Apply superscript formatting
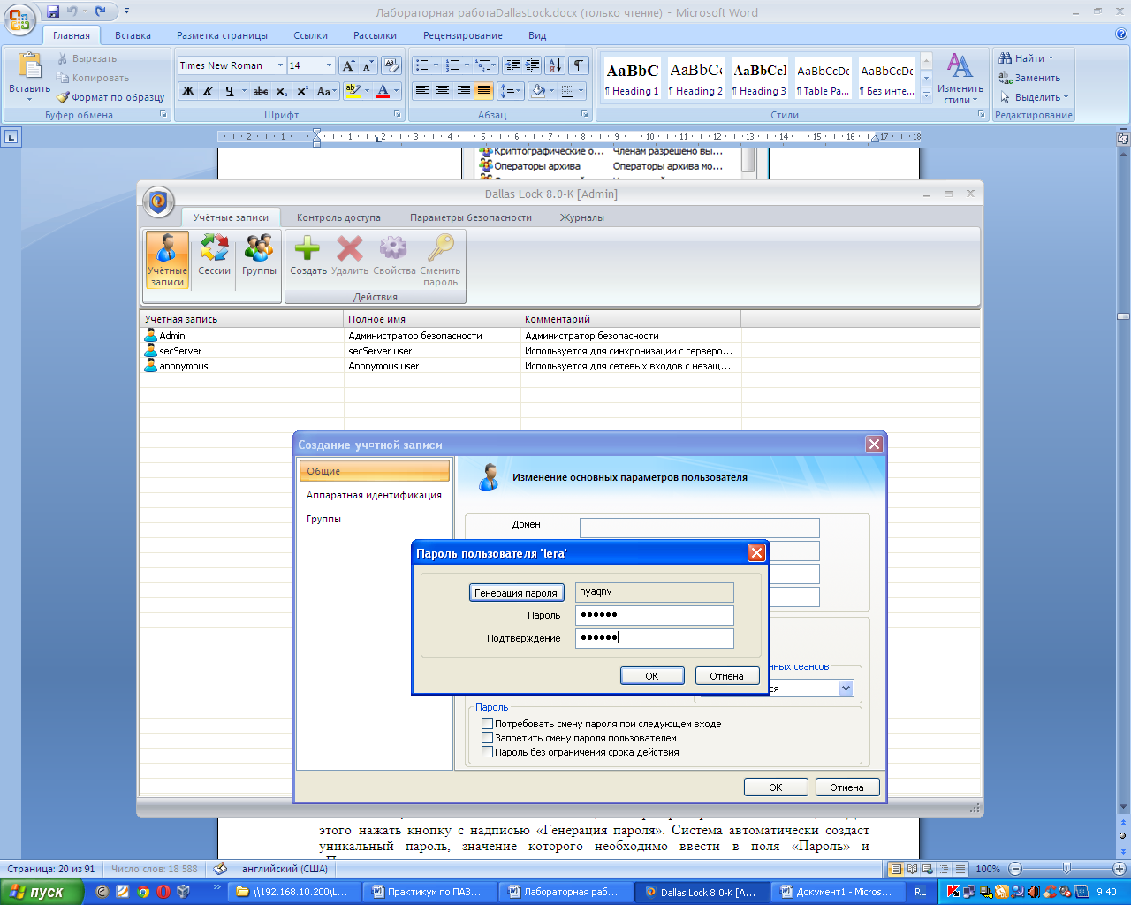This screenshot has width=1131, height=905. click(302, 91)
